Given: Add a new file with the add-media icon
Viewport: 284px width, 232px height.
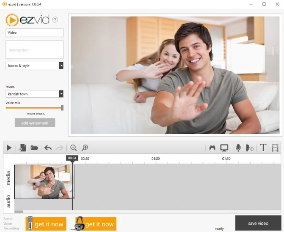Looking at the screenshot, I should [x=22, y=148].
